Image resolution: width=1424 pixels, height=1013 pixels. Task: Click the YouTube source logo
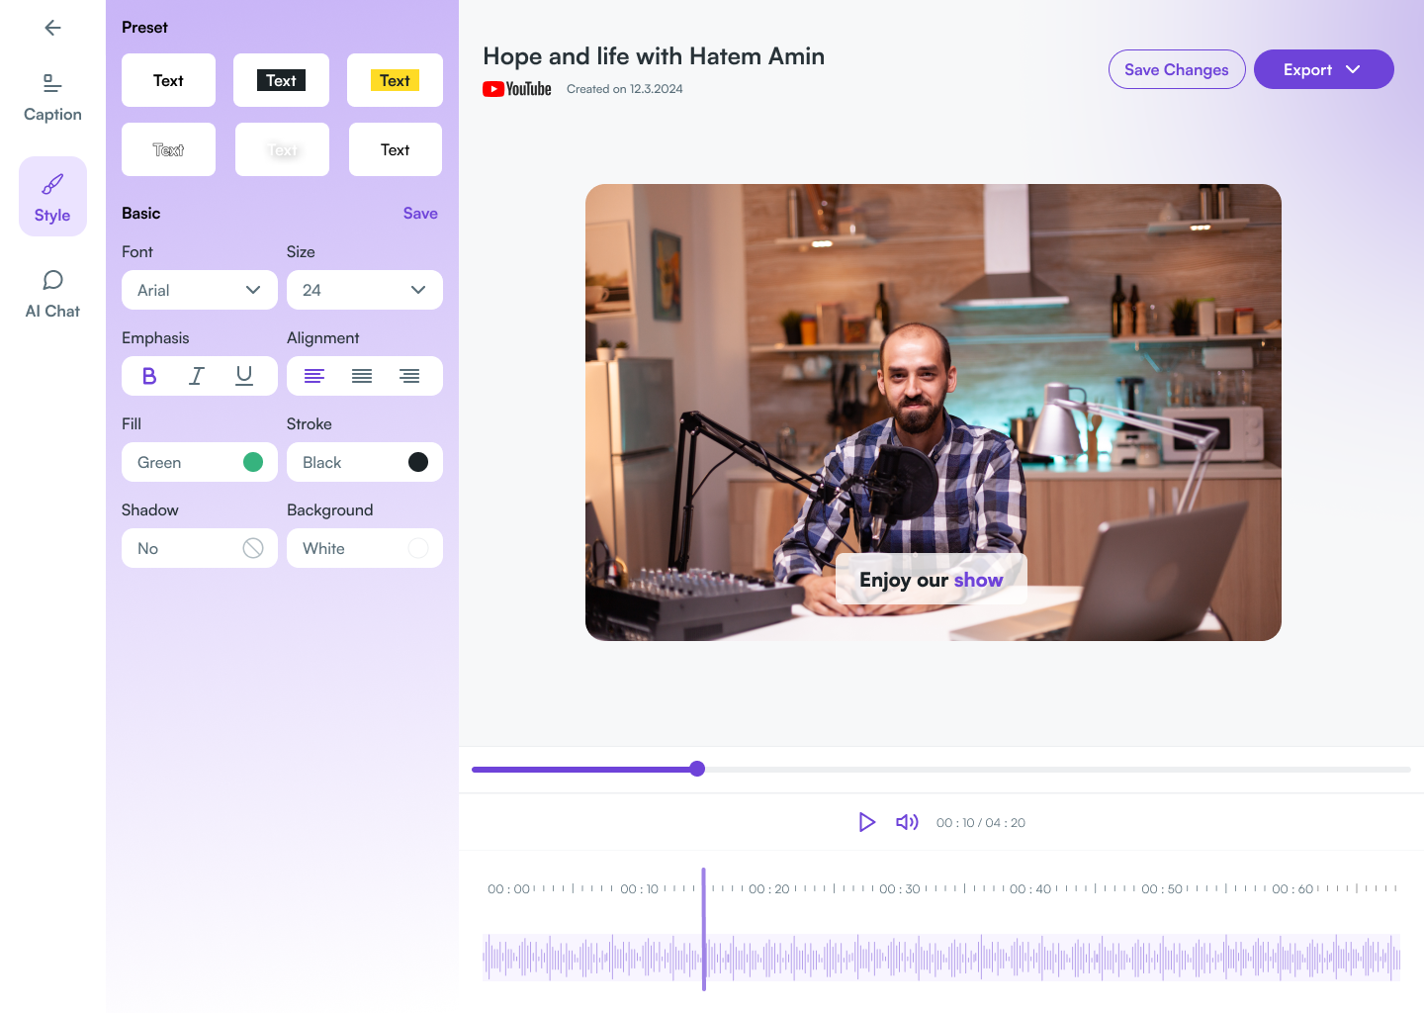point(517,89)
